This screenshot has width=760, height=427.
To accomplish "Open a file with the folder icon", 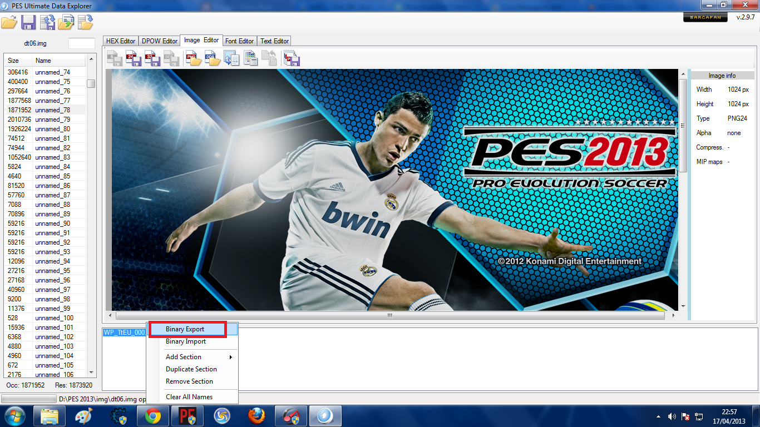I will click(9, 22).
